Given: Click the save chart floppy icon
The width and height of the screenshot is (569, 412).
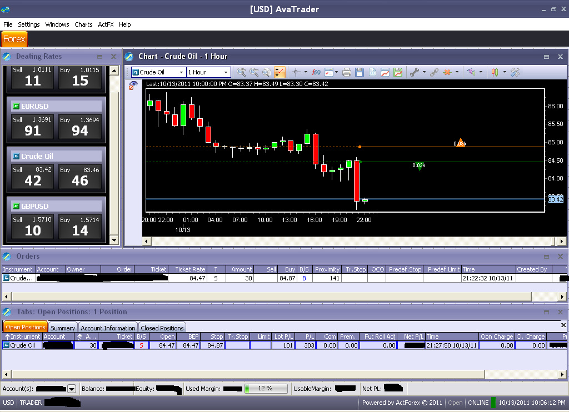Looking at the screenshot, I should pos(360,72).
